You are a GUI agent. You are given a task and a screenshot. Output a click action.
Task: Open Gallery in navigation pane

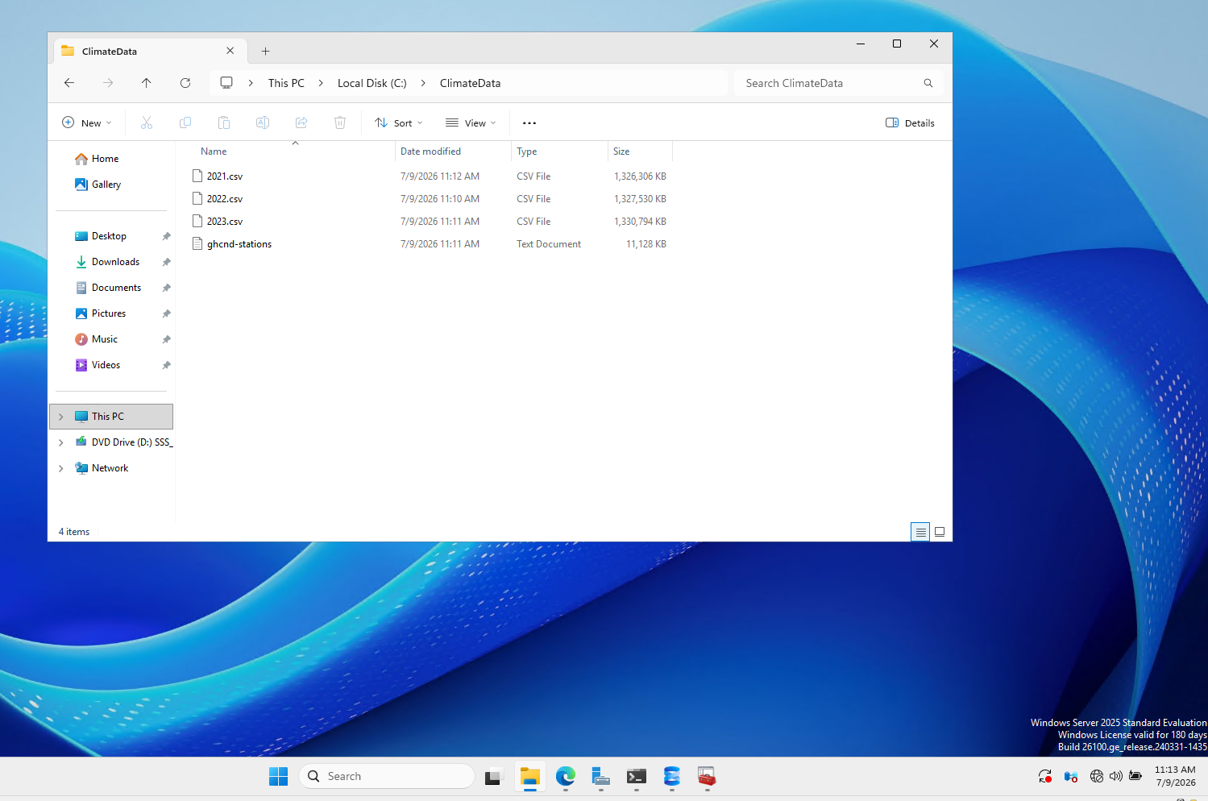pyautogui.click(x=106, y=185)
